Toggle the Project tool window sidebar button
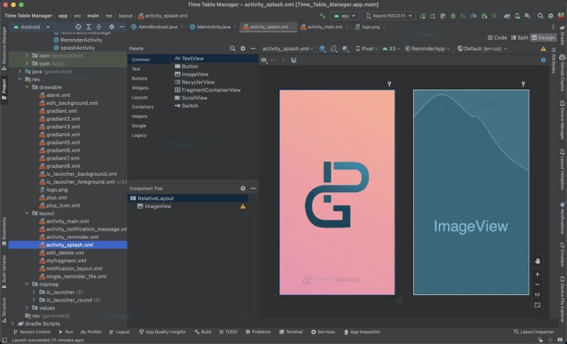 coord(4,89)
